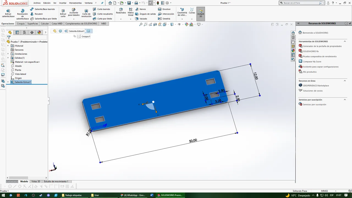This screenshot has width=352, height=198.
Task: Expand the Anotaciones tree node
Action: (8, 54)
